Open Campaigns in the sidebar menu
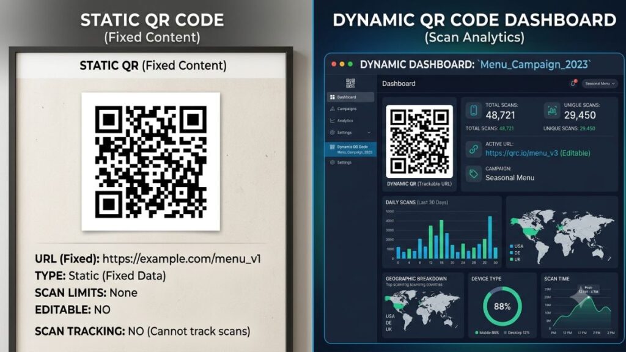 (350, 109)
